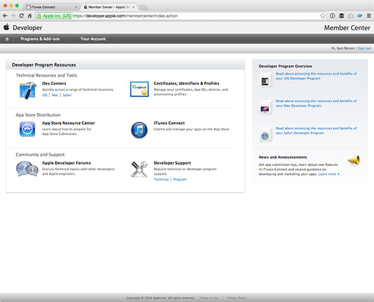The height and width of the screenshot is (302, 374).
Task: Click the Apple logo in the header
Action: pyautogui.click(x=6, y=27)
